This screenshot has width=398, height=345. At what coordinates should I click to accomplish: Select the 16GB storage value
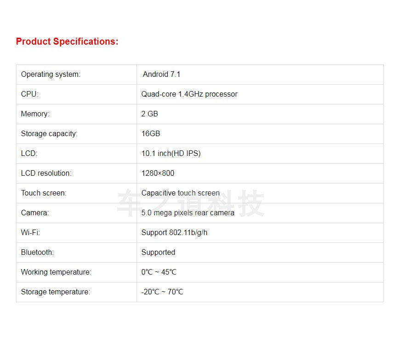click(151, 133)
